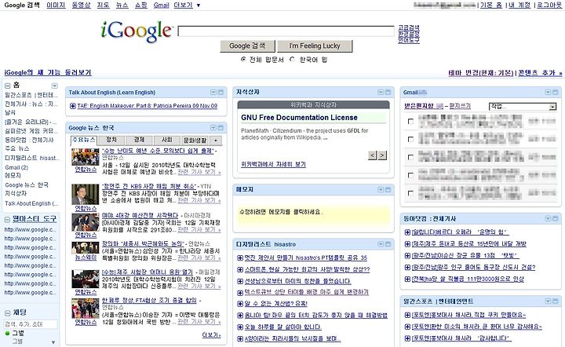The image size is (565, 347).
Task: Open 지도 in top navigation
Action: point(103,5)
